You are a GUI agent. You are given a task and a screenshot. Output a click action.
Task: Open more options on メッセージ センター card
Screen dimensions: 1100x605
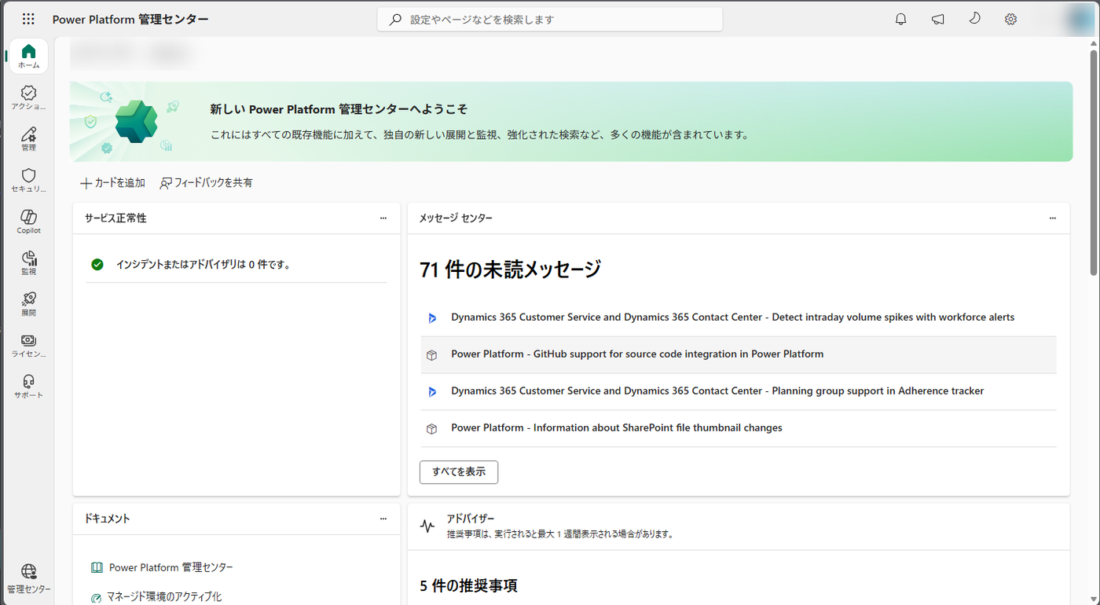click(x=1053, y=218)
